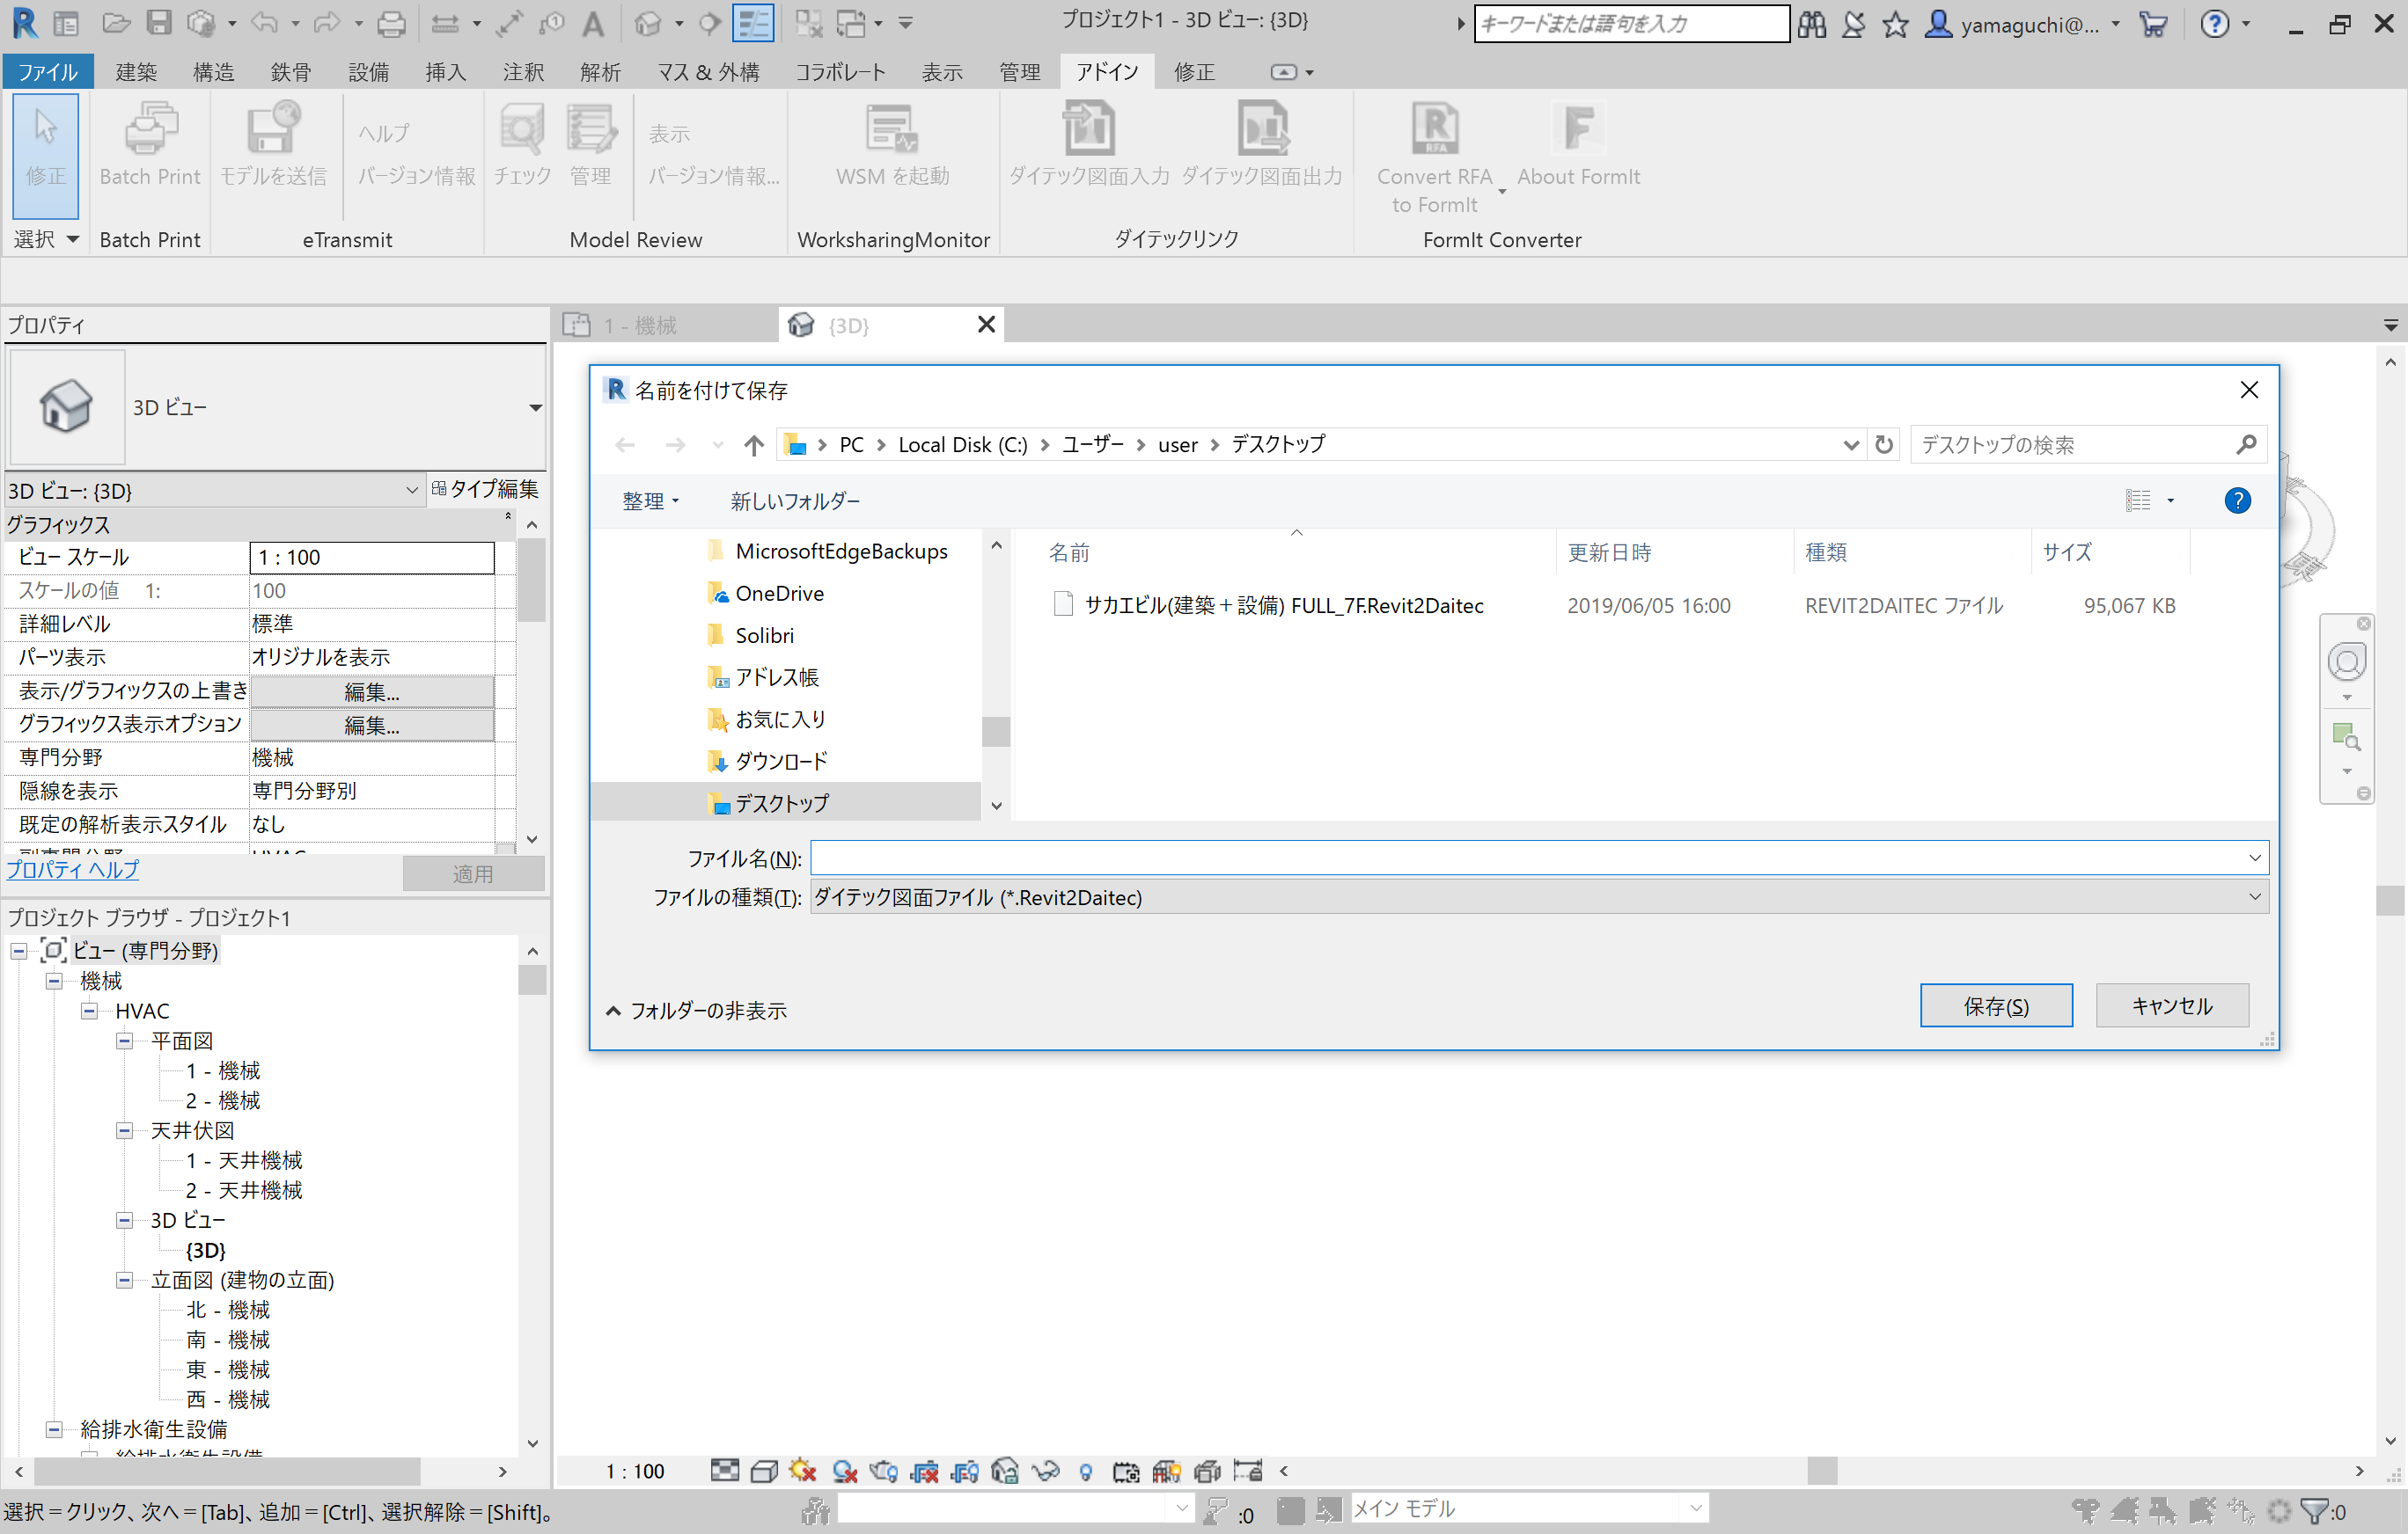Screen dimensions: 2408x1534
Task: Click the refresh icon beside address bar
Action: (1884, 445)
